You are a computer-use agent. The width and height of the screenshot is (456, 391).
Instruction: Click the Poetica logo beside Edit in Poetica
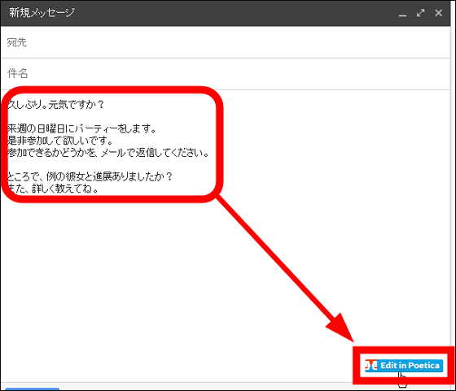click(x=371, y=366)
